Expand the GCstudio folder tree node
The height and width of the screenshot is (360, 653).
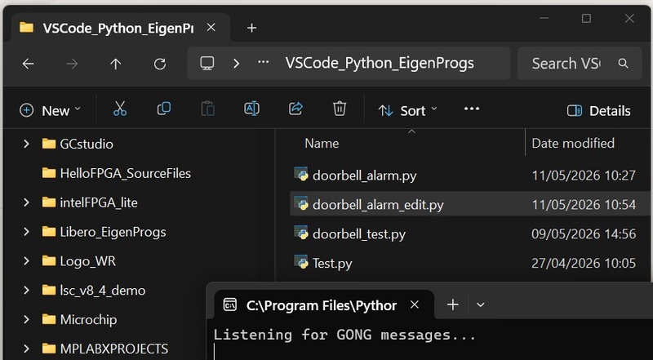[26, 144]
